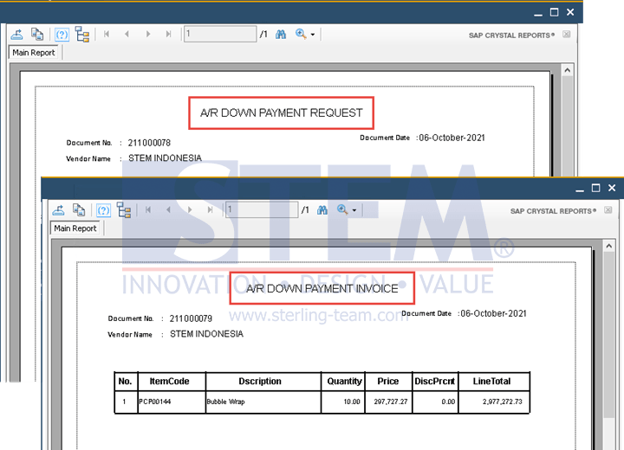Viewport: 624px width, 450px height.
Task: Click the Price column header
Action: 388,382
